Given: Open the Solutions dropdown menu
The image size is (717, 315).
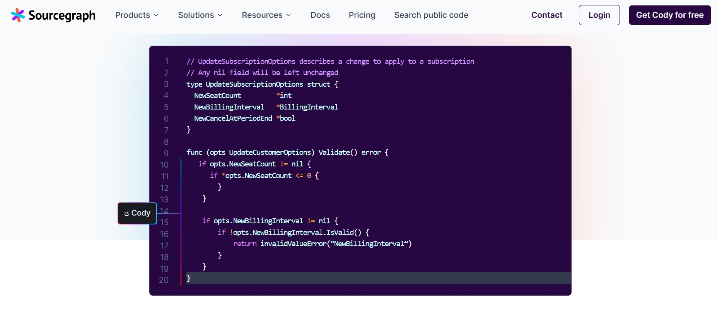Looking at the screenshot, I should 200,15.
